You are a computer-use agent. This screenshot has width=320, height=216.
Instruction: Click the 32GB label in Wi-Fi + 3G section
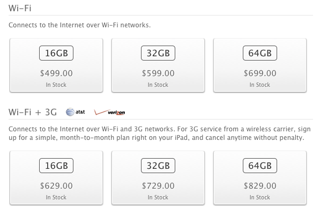pyautogui.click(x=158, y=166)
